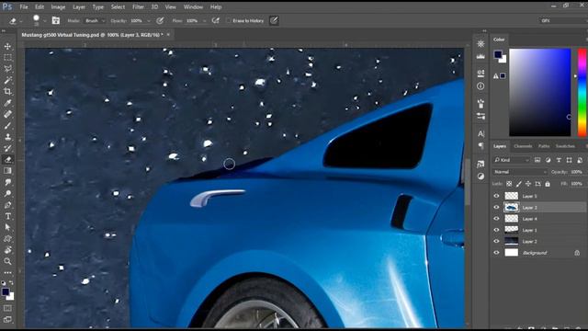Switch to the Swatches tab
This screenshot has height=331, width=588.
(565, 146)
